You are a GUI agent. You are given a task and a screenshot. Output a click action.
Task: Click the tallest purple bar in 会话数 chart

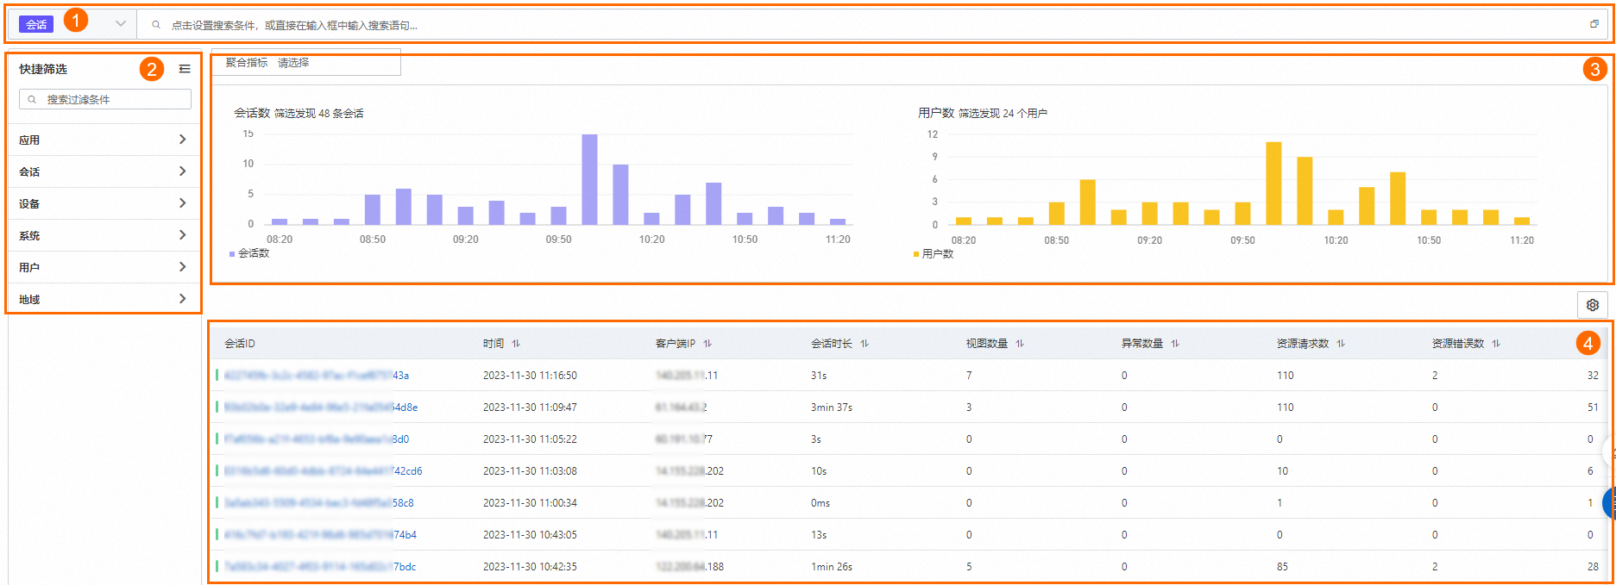(589, 179)
